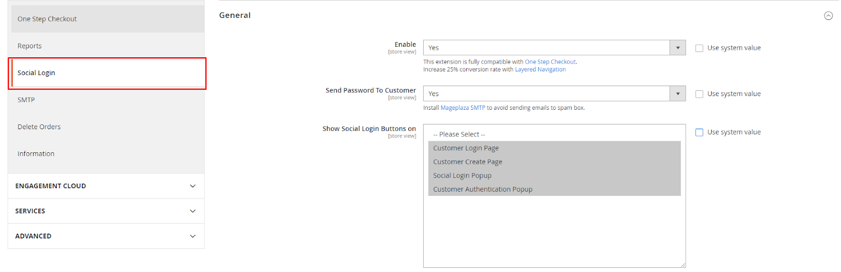Check Use system value for Enable
The width and height of the screenshot is (841, 272).
699,48
